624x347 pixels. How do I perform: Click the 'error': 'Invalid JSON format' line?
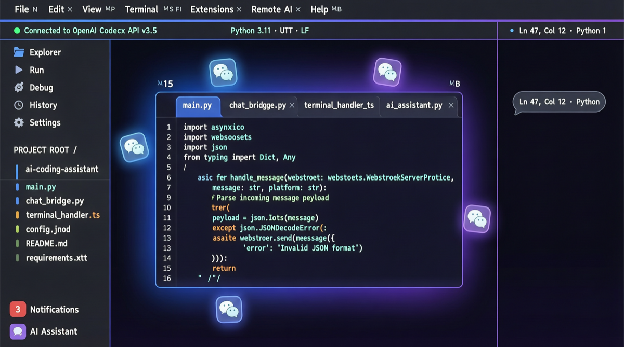(303, 248)
